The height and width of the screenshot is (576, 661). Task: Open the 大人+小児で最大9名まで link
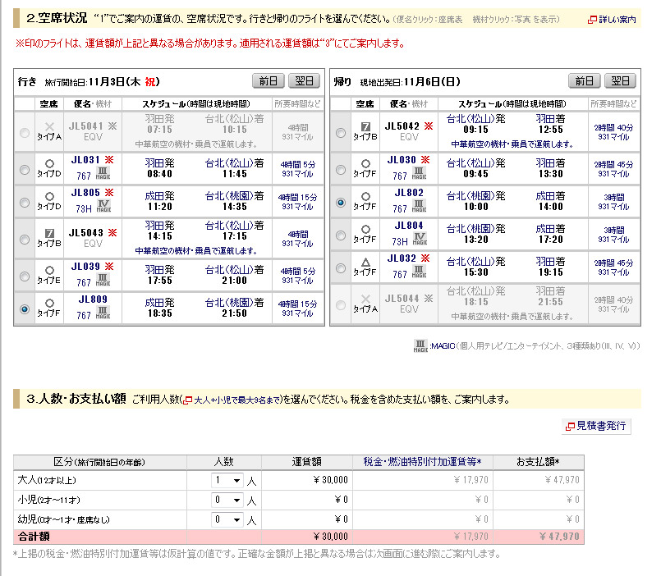[x=232, y=400]
